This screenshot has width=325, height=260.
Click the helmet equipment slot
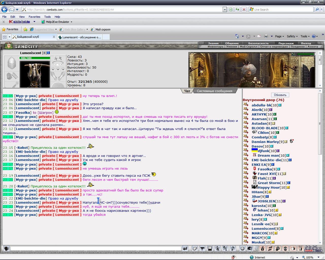(12, 63)
